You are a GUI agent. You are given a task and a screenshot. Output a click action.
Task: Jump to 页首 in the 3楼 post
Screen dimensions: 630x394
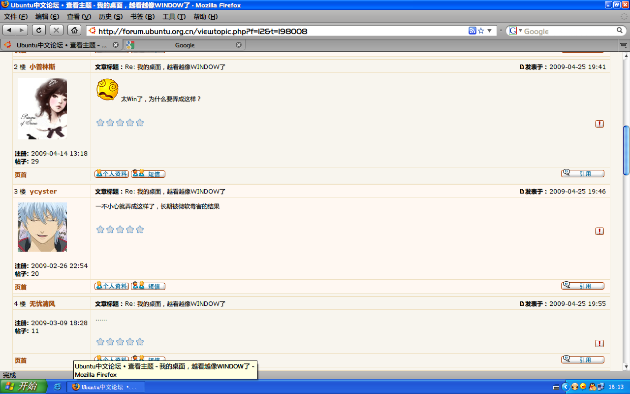coord(21,287)
